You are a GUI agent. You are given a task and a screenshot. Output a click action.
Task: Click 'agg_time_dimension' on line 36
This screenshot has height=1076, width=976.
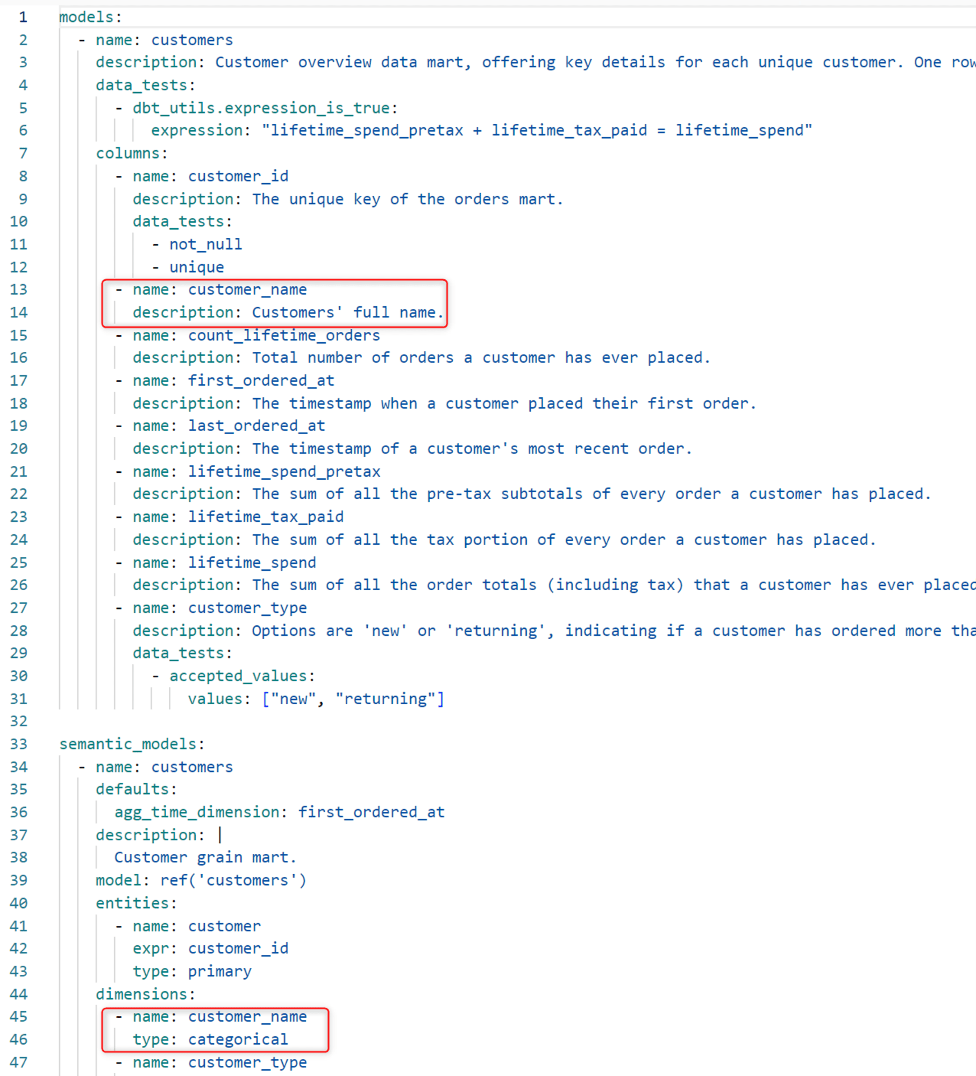(x=197, y=812)
